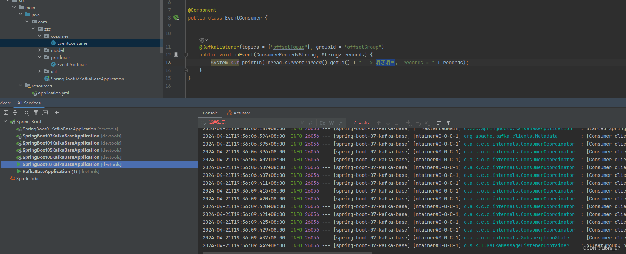Click the application.yml file icon
626x254 pixels.
[34, 93]
